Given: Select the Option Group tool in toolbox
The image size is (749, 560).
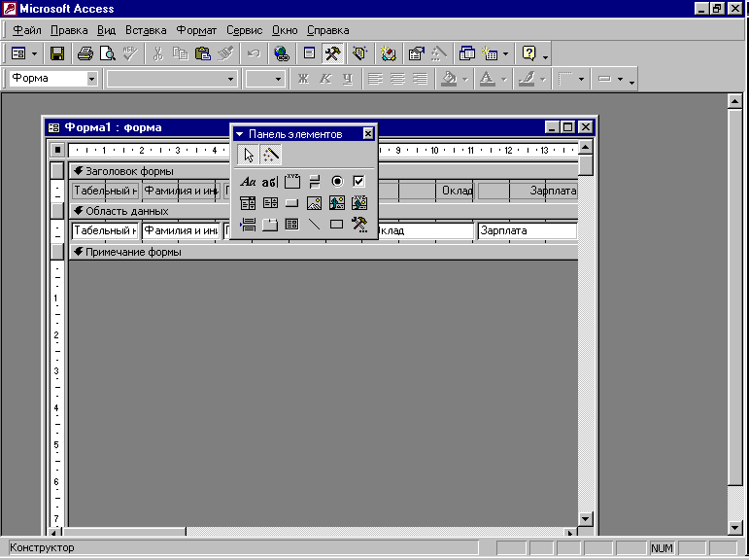Looking at the screenshot, I should click(292, 182).
